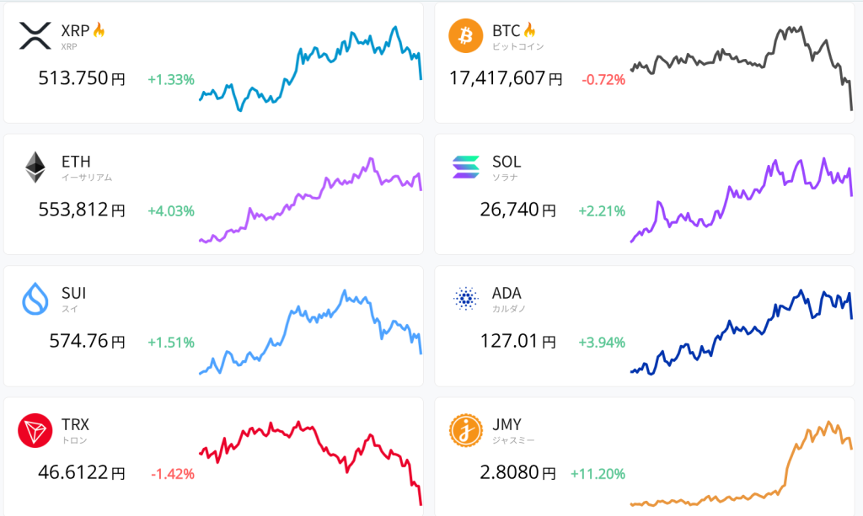Select the SOL ticker name link

click(507, 162)
